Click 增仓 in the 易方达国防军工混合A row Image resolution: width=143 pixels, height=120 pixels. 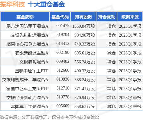112,26
